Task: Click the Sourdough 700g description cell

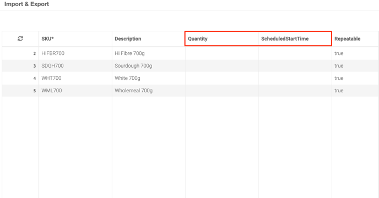Action: click(149, 65)
